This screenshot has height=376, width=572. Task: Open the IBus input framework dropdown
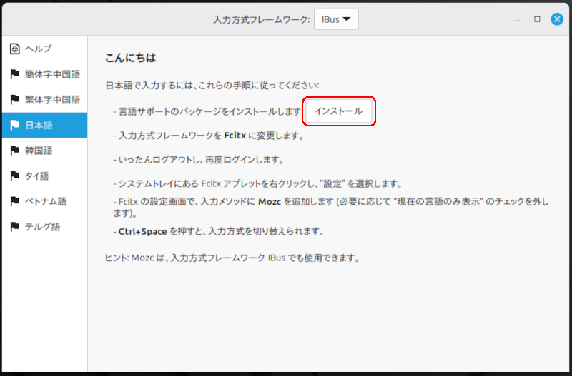336,19
